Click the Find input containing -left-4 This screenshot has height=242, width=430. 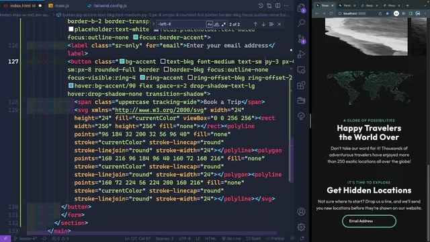tap(181, 24)
